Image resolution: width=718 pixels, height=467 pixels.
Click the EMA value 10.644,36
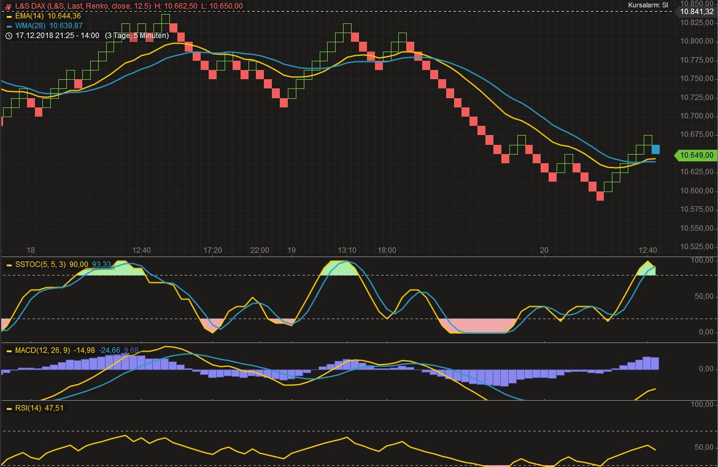pos(64,16)
